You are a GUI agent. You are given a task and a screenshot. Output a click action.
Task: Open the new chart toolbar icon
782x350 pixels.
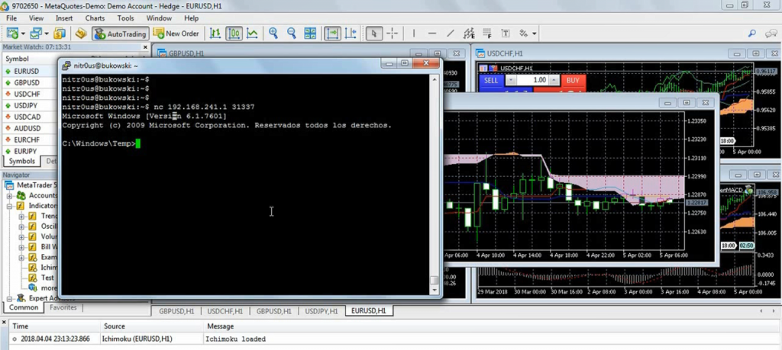[12, 34]
